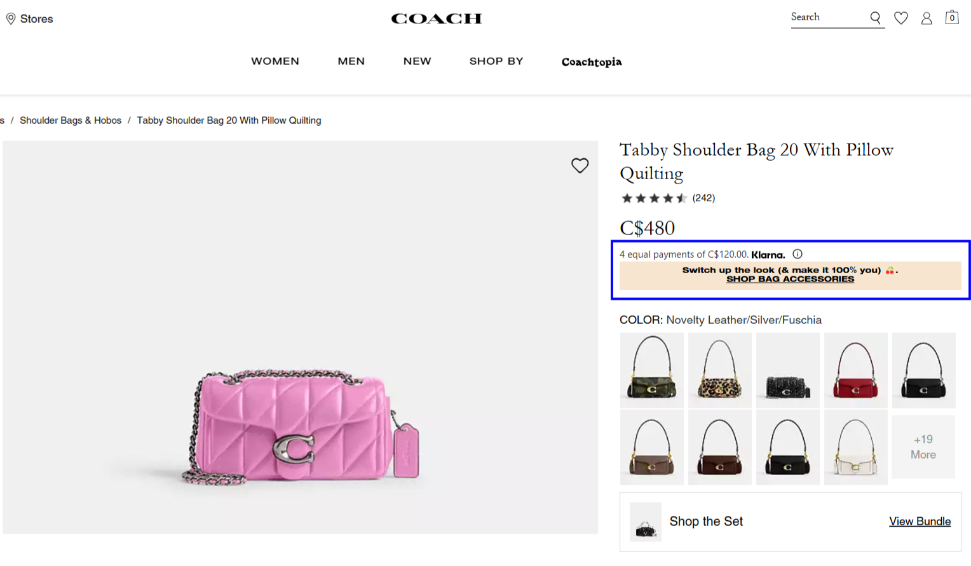Open the SHOP BY menu
Screen dimensions: 971x566
pyautogui.click(x=496, y=61)
